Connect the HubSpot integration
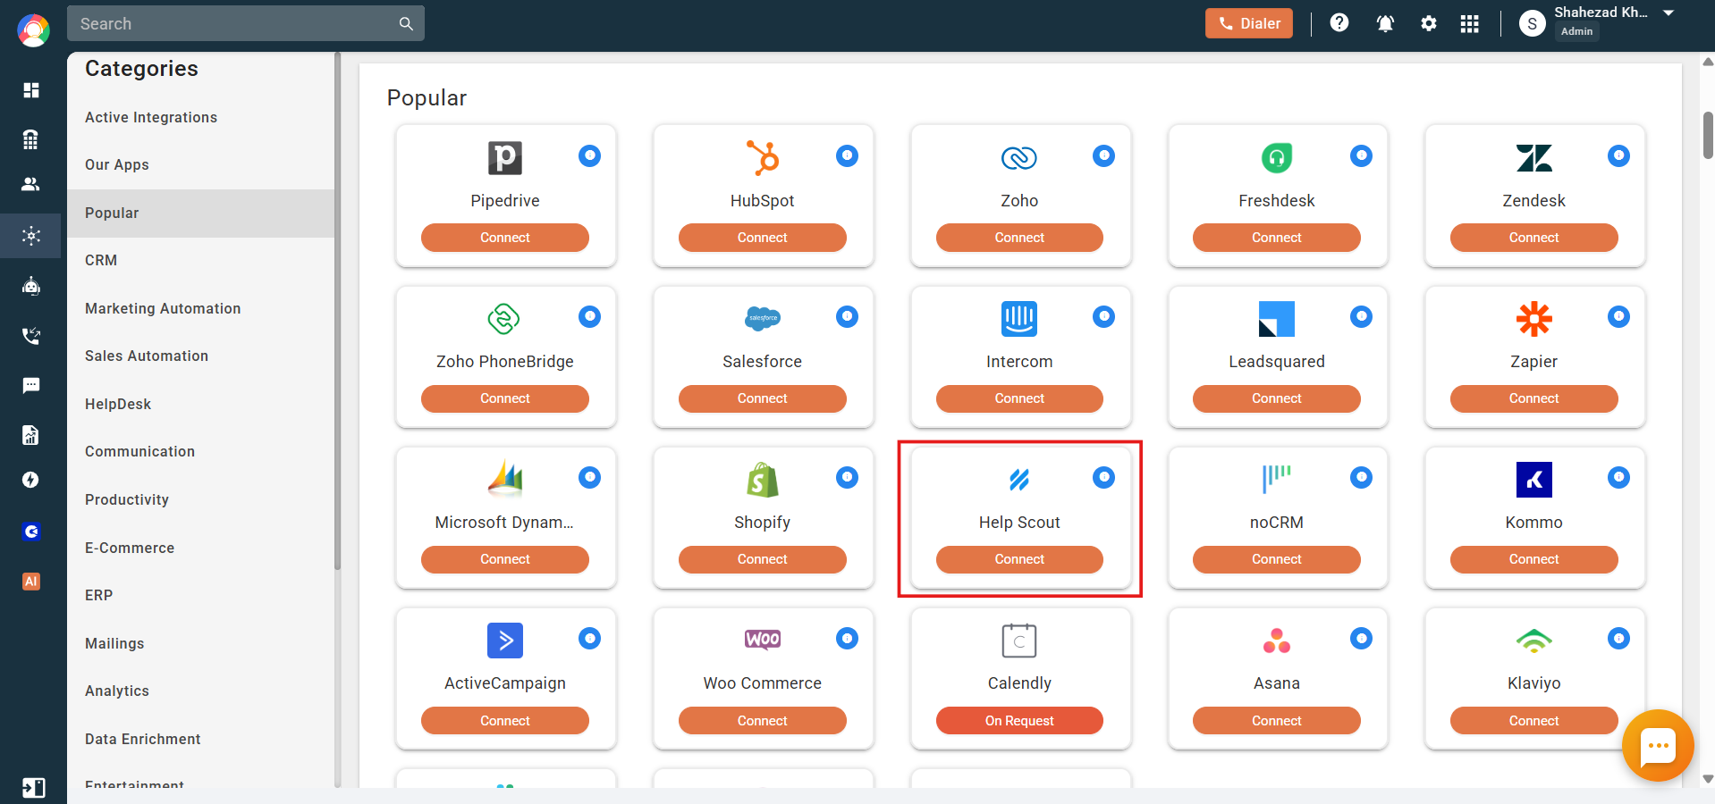The height and width of the screenshot is (804, 1715). click(763, 238)
